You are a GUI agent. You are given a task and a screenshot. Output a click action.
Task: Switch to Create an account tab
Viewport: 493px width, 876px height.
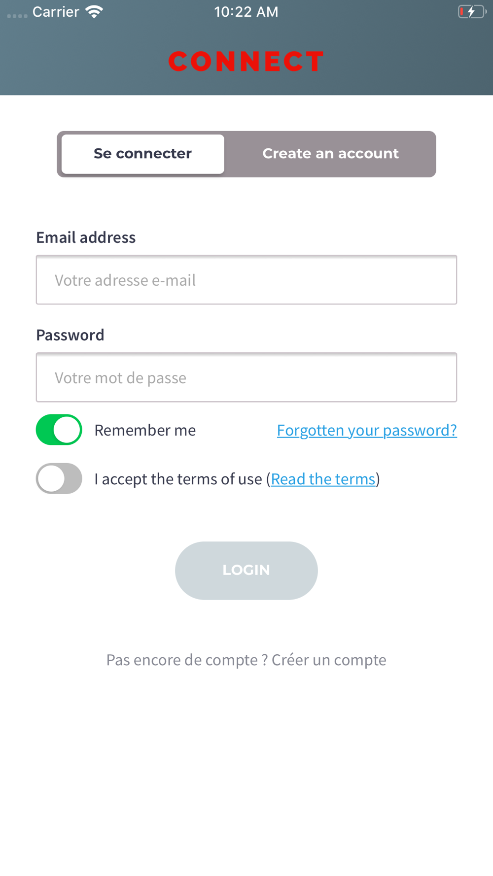tap(330, 154)
